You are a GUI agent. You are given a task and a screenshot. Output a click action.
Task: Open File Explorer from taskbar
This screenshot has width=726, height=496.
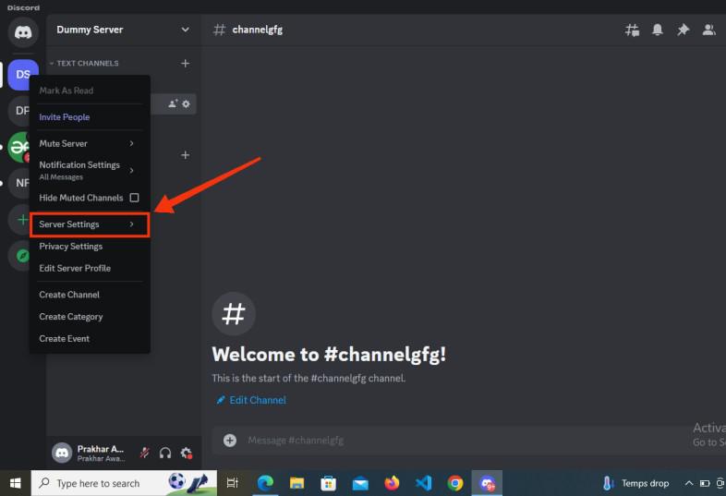click(296, 483)
